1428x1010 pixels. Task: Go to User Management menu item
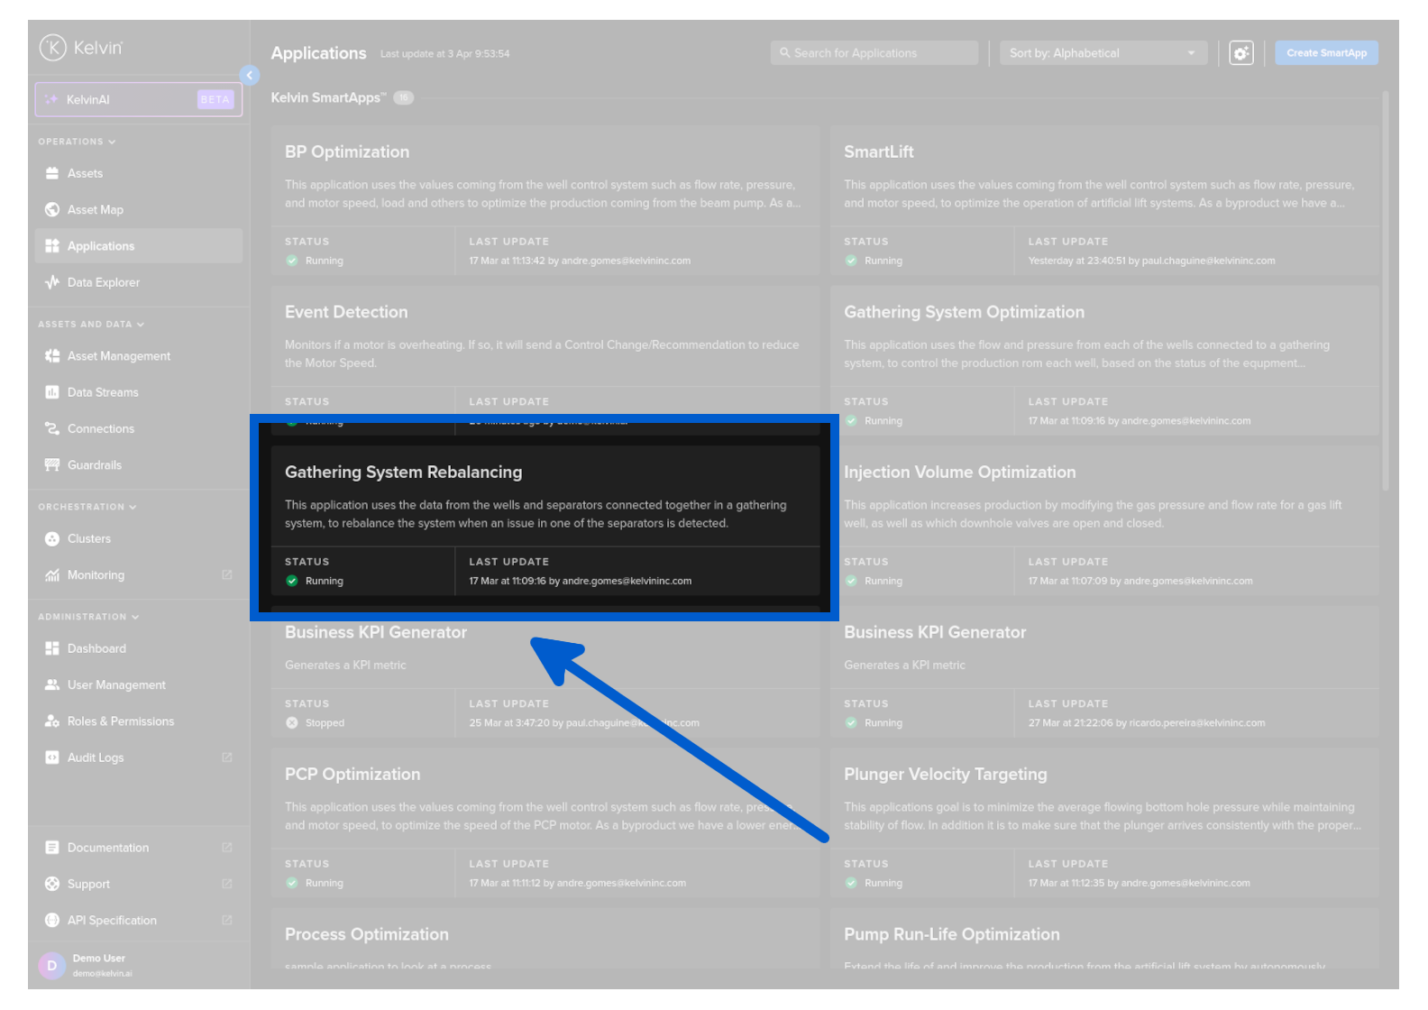click(116, 685)
